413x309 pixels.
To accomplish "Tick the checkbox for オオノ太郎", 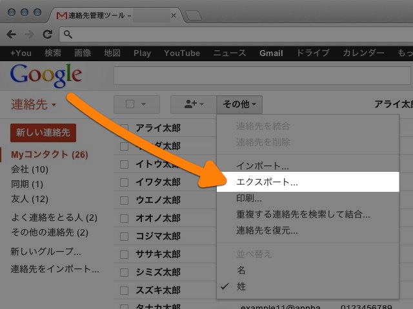I will tap(124, 218).
